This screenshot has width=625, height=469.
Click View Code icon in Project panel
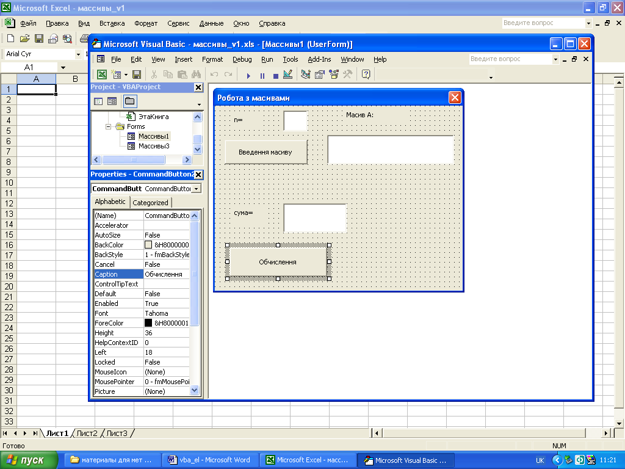click(x=98, y=101)
